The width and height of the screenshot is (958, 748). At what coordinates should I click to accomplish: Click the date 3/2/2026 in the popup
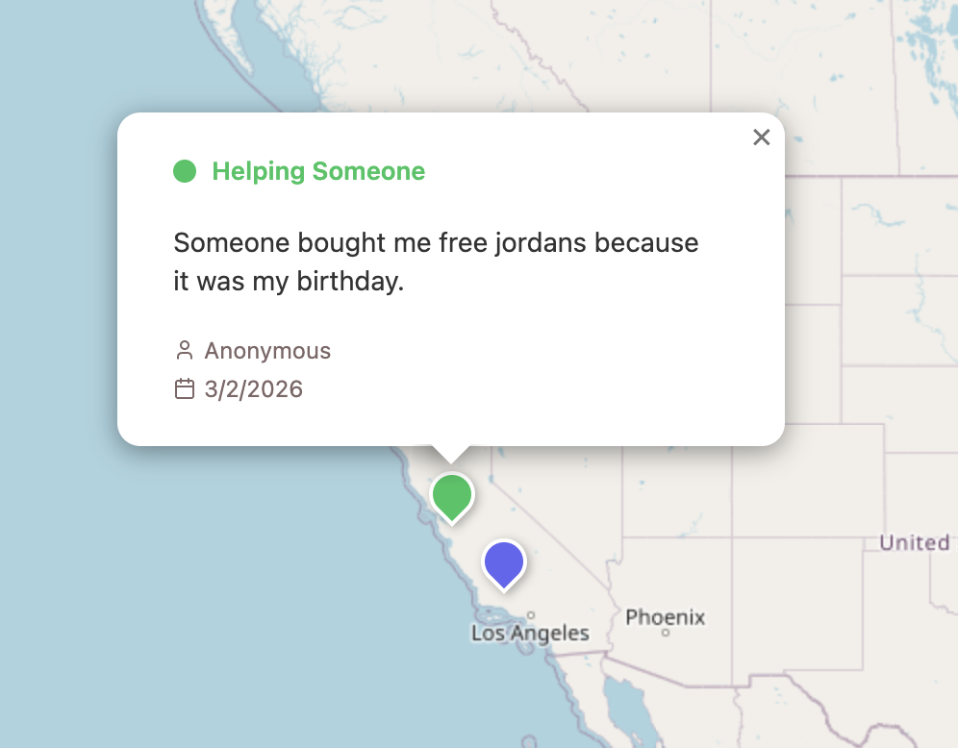tap(252, 388)
